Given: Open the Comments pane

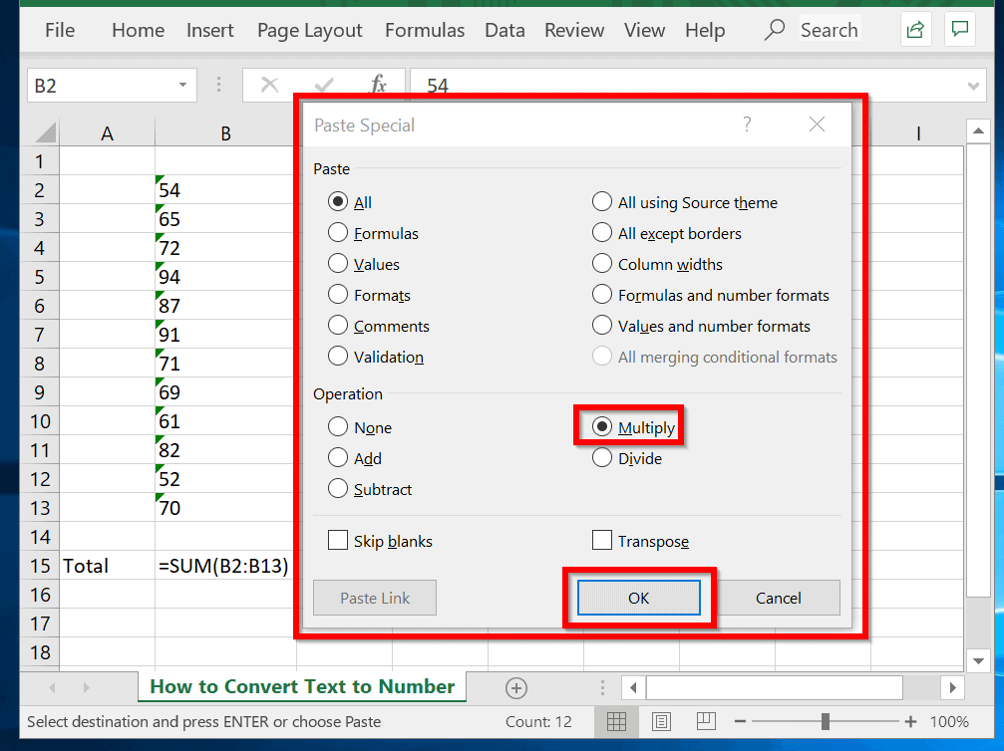Looking at the screenshot, I should [x=959, y=30].
